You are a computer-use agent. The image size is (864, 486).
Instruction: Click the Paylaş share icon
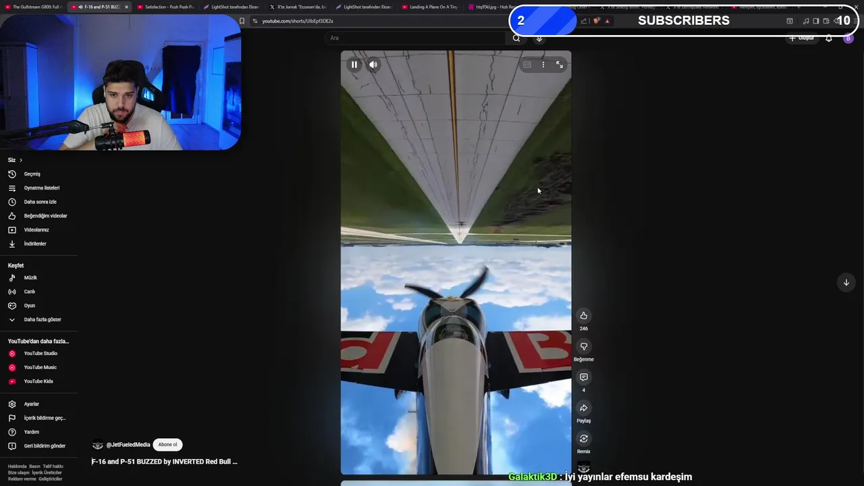(x=584, y=408)
